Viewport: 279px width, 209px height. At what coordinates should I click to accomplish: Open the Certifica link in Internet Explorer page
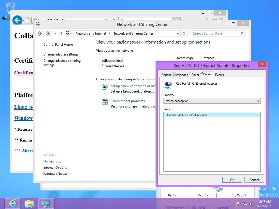[x=24, y=73]
